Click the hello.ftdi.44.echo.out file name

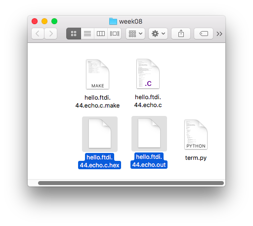[149, 161]
